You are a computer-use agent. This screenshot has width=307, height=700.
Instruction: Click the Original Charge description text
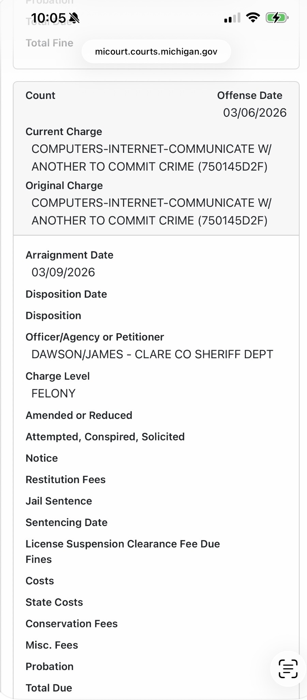point(151,212)
